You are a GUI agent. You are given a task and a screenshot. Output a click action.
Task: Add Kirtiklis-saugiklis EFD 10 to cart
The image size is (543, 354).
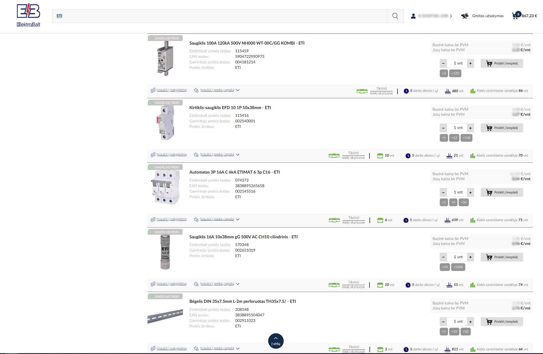(x=501, y=128)
